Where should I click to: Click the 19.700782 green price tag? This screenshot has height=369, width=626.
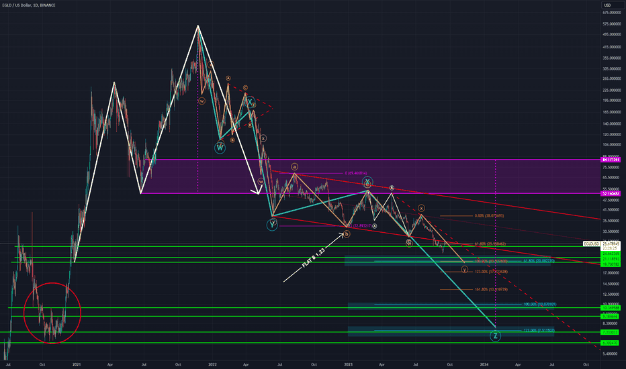click(x=611, y=264)
